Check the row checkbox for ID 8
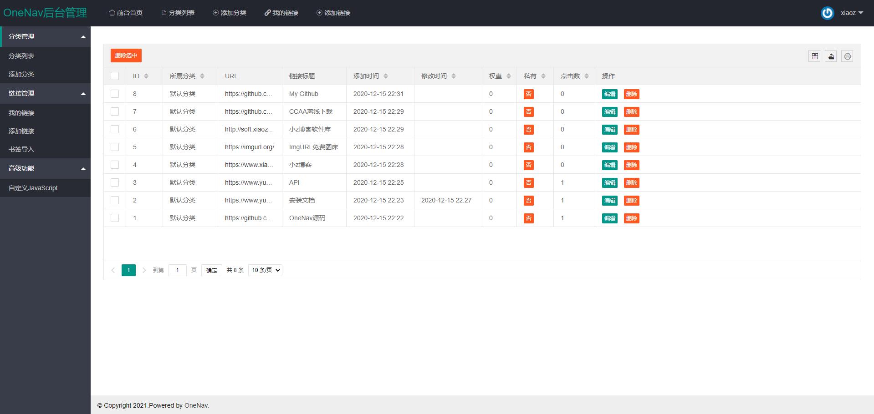 (114, 94)
